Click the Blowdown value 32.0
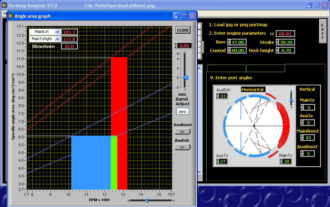Image resolution: width=330 pixels, height=207 pixels. click(69, 46)
